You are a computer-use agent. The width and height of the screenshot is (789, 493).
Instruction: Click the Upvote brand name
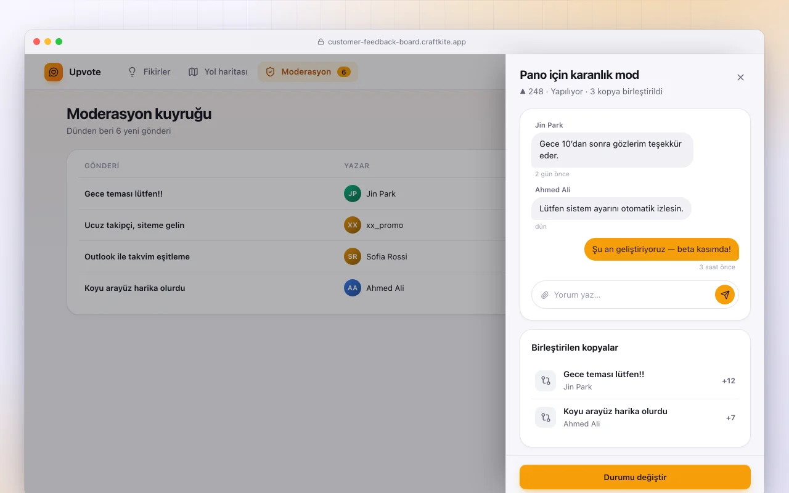(85, 72)
